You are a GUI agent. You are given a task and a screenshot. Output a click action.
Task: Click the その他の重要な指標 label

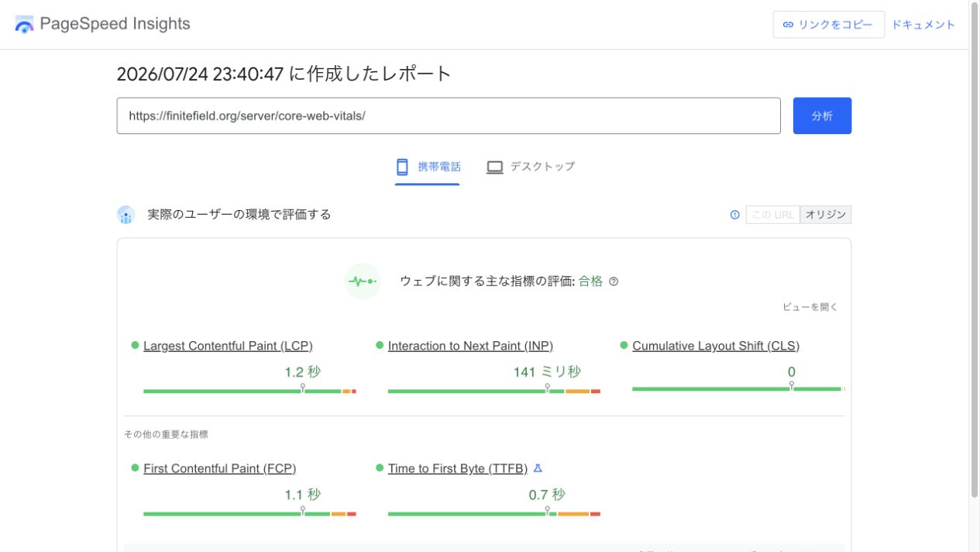click(166, 435)
